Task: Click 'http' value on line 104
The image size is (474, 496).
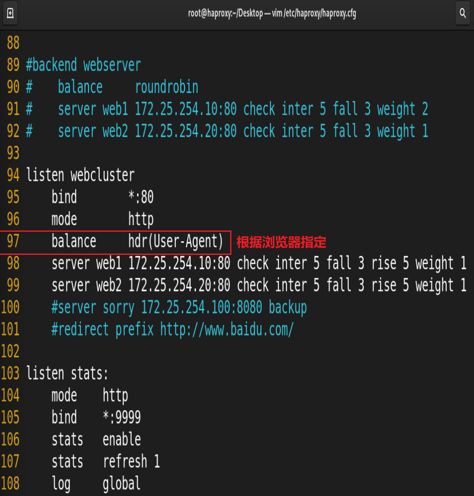Action: click(x=116, y=396)
